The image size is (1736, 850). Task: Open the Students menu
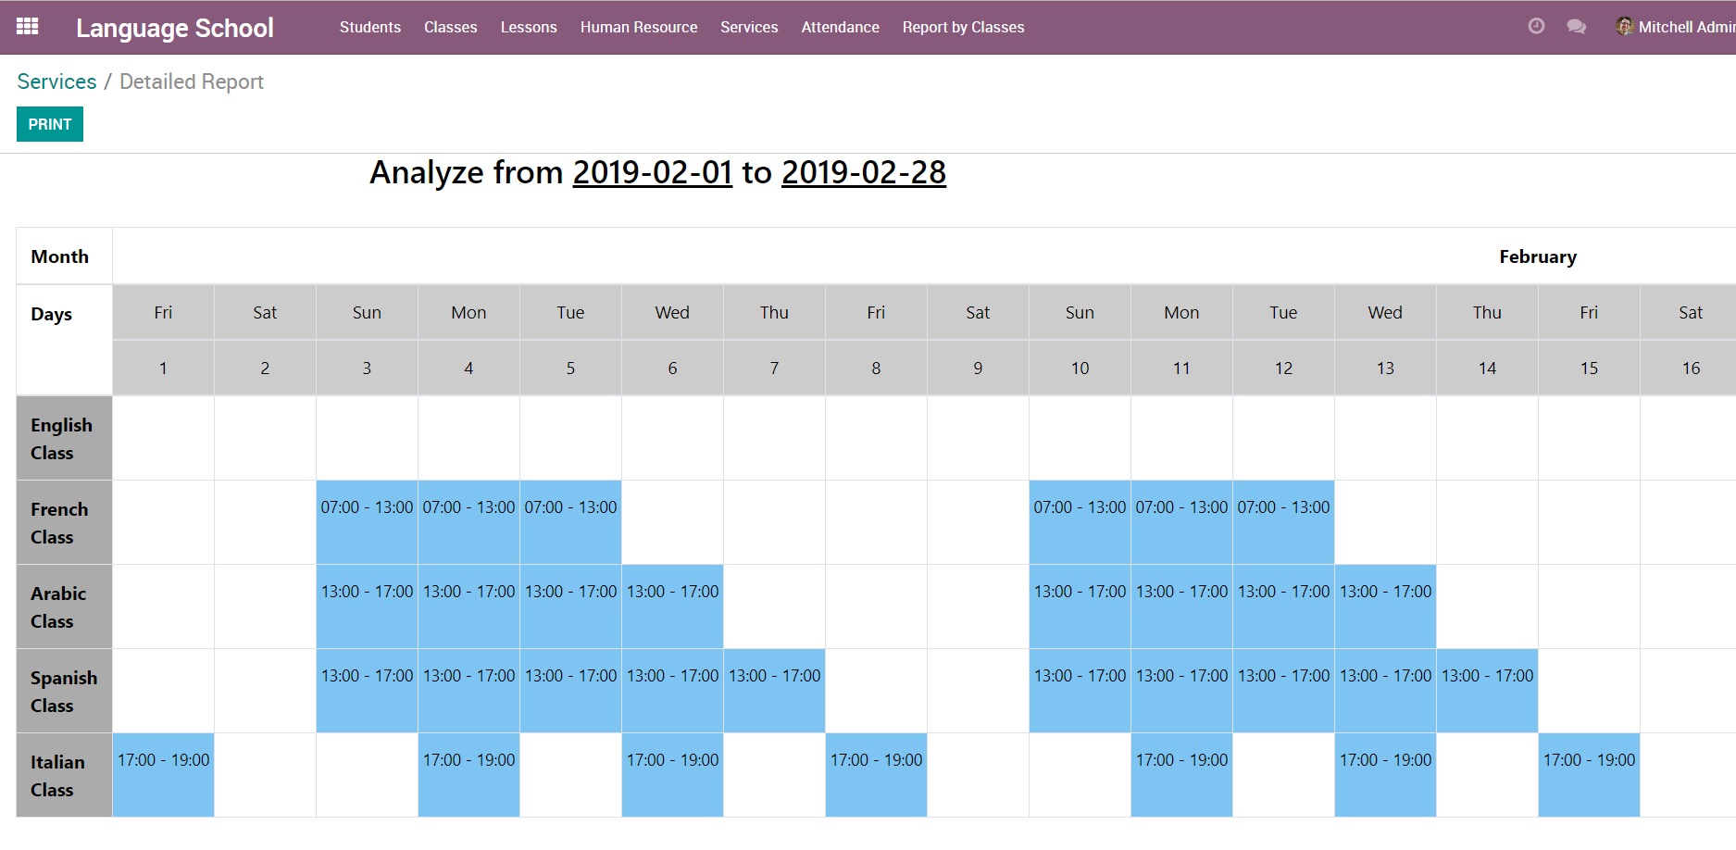369,28
